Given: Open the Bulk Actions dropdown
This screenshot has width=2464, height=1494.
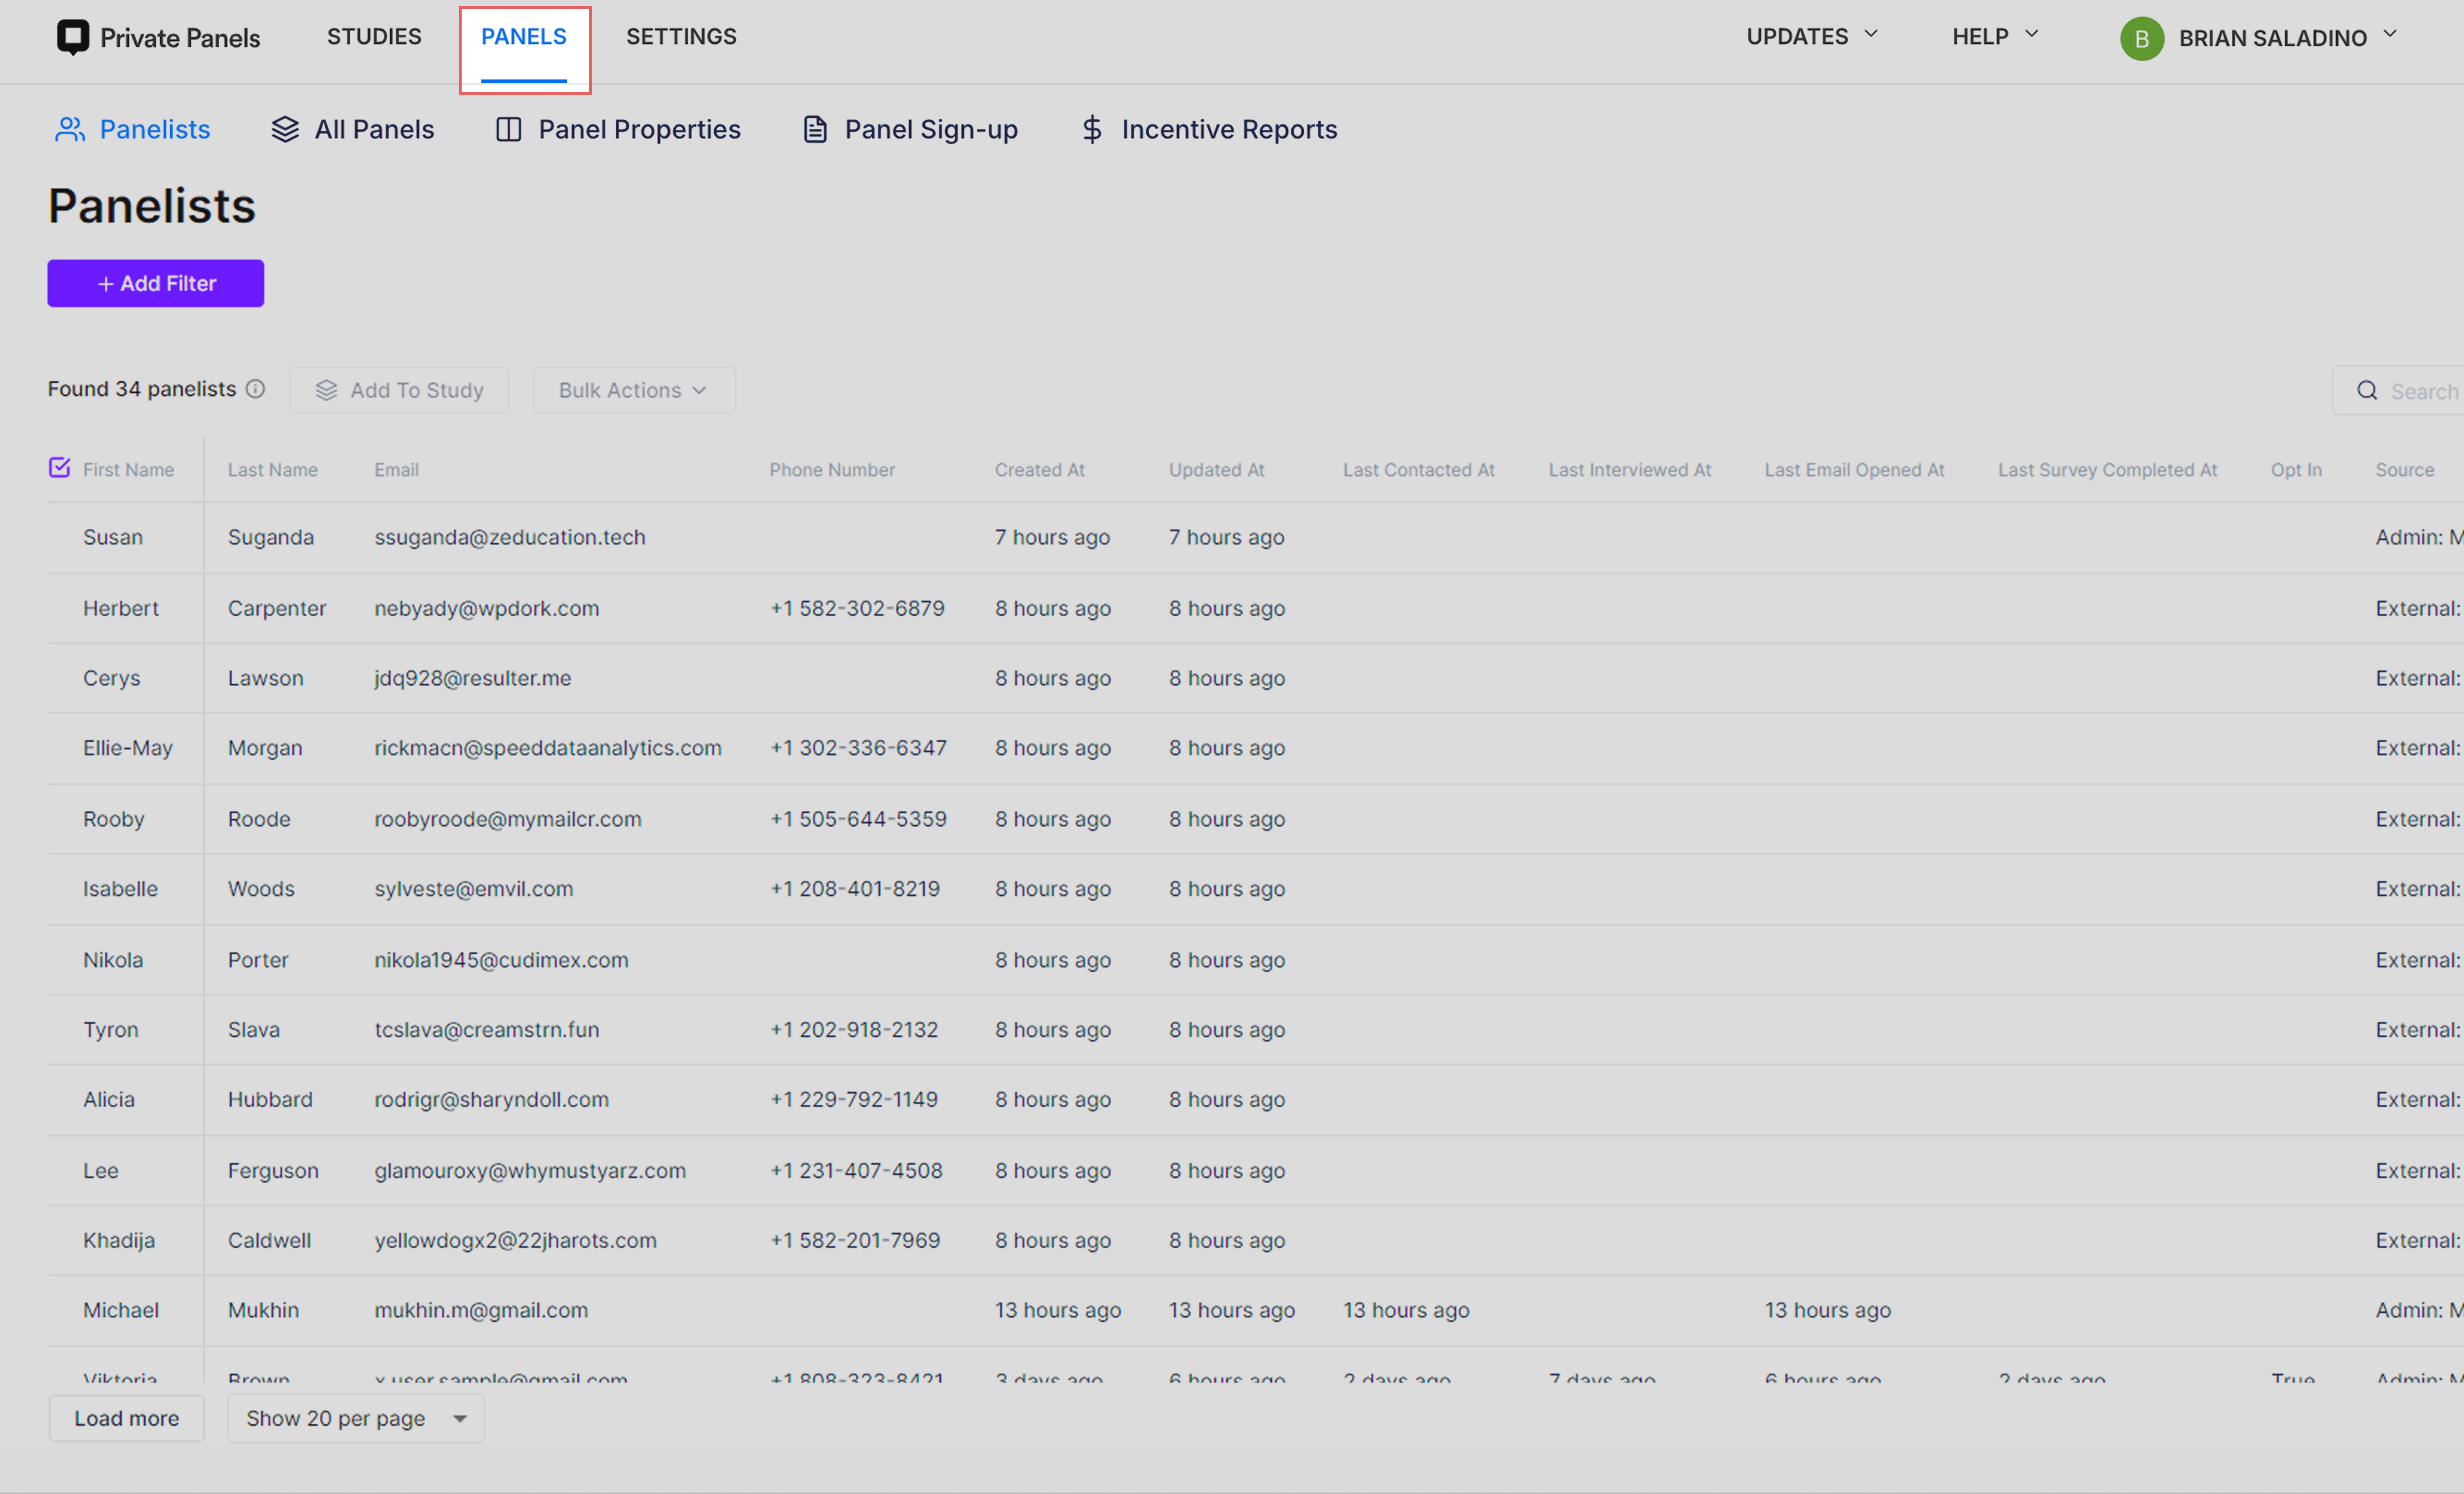Looking at the screenshot, I should tap(634, 390).
